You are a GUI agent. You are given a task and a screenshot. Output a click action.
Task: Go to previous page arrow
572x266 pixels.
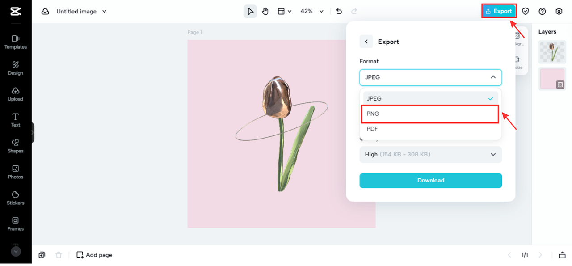509,255
